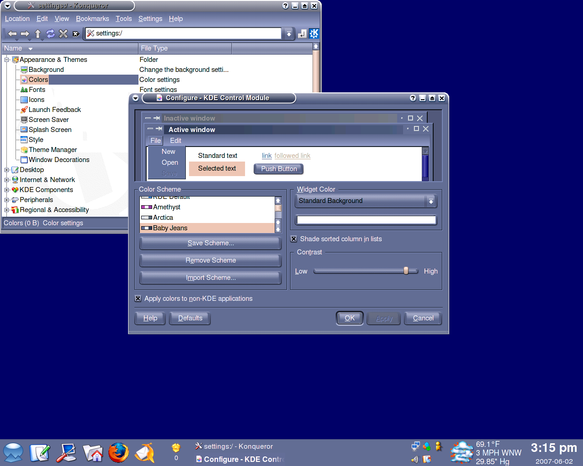Click the weather applet cloud icon
583x466 pixels.
coord(461,452)
